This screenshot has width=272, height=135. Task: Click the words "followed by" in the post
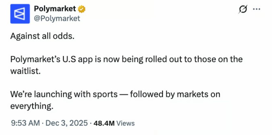click(x=150, y=94)
